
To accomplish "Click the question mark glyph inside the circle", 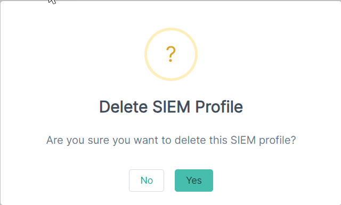I will [x=170, y=54].
